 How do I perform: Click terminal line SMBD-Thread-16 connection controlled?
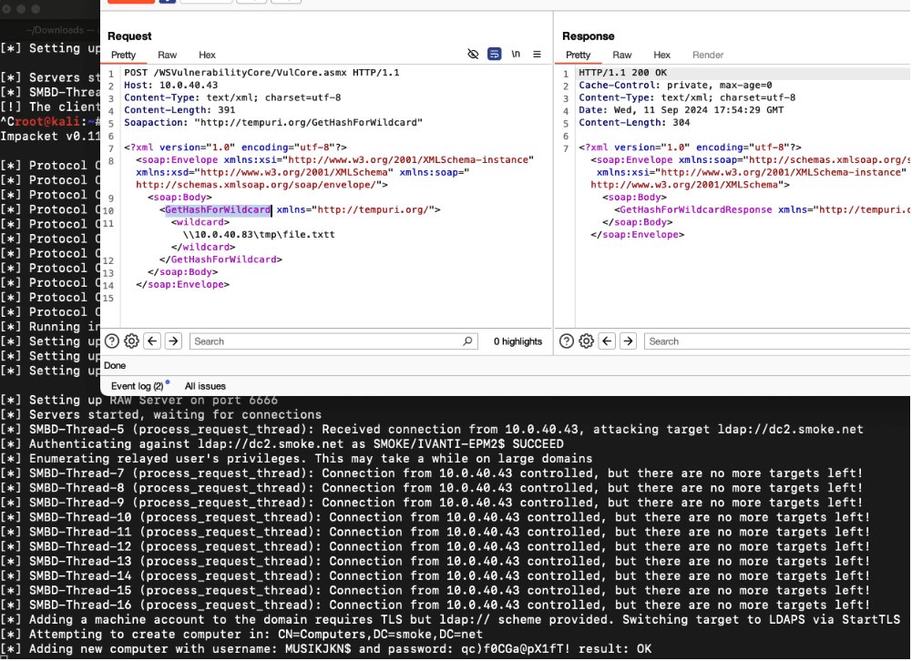tap(436, 605)
